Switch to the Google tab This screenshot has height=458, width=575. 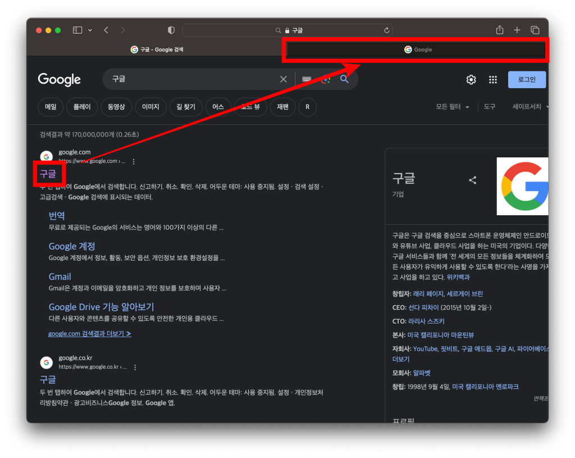pos(416,49)
